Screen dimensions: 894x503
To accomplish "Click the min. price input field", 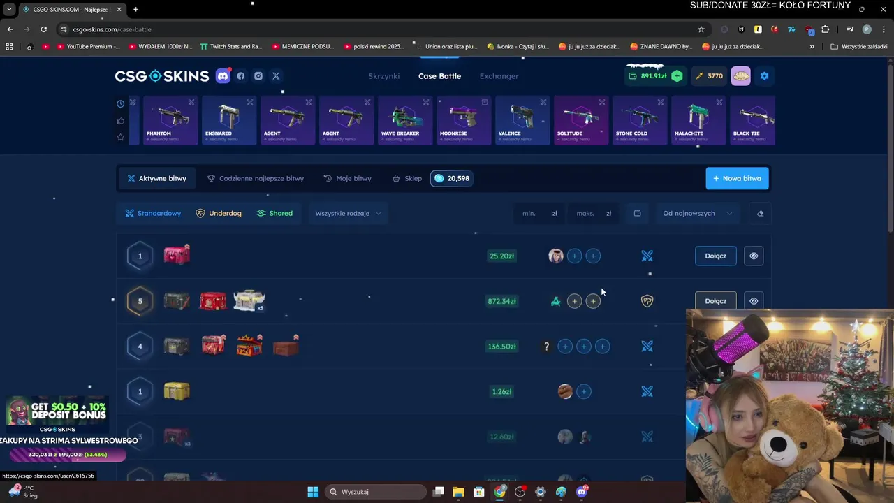I will [x=539, y=214].
